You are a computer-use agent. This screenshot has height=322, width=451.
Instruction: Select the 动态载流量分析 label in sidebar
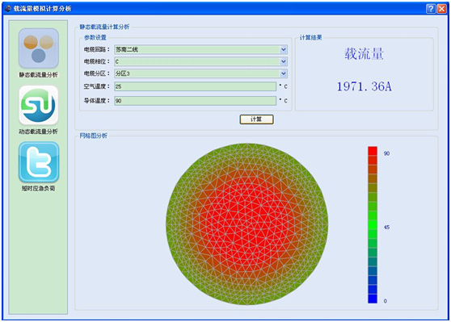point(39,132)
